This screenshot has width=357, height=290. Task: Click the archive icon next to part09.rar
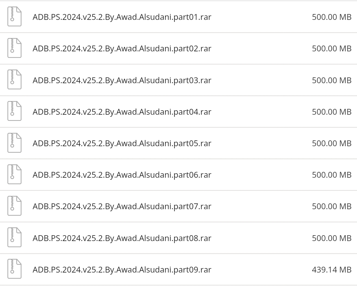pyautogui.click(x=14, y=269)
